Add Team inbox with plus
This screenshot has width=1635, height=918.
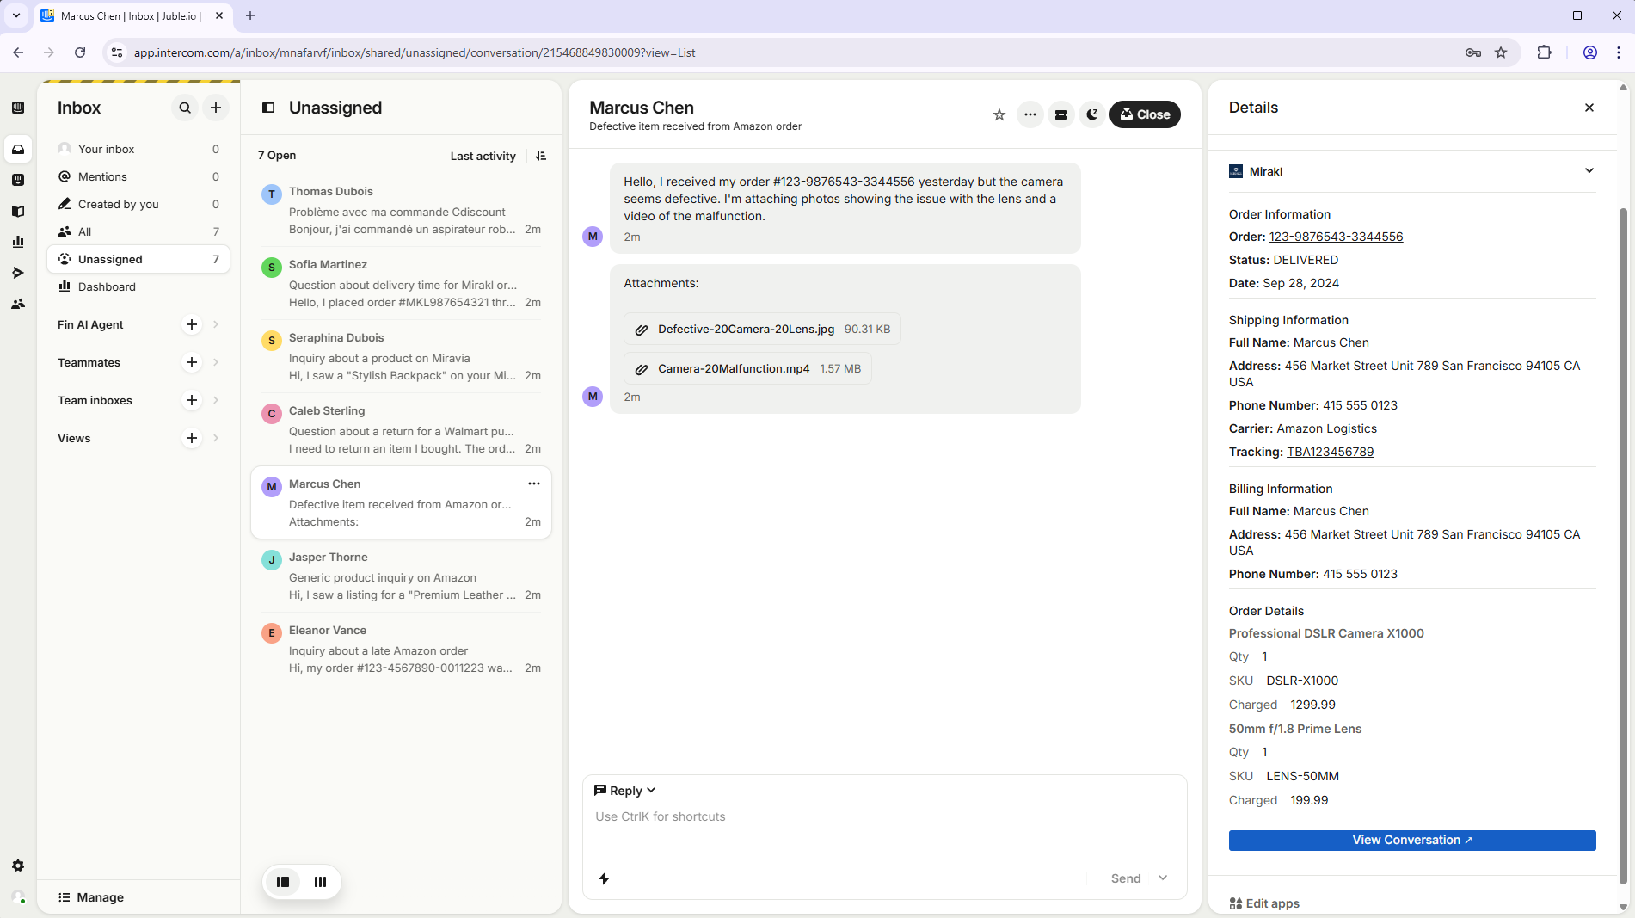tap(192, 400)
